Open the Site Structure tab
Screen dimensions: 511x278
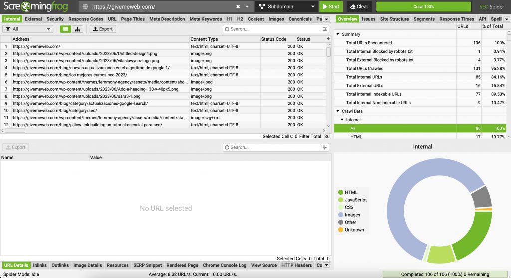pyautogui.click(x=394, y=19)
